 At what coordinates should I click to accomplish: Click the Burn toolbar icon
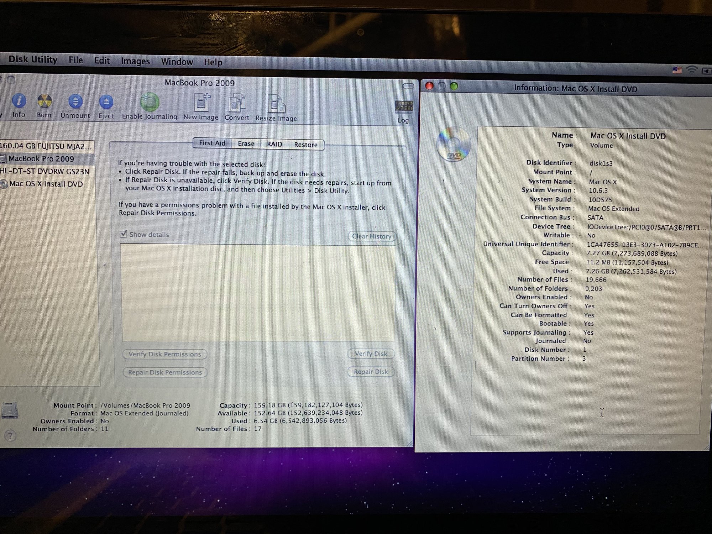[x=44, y=101]
